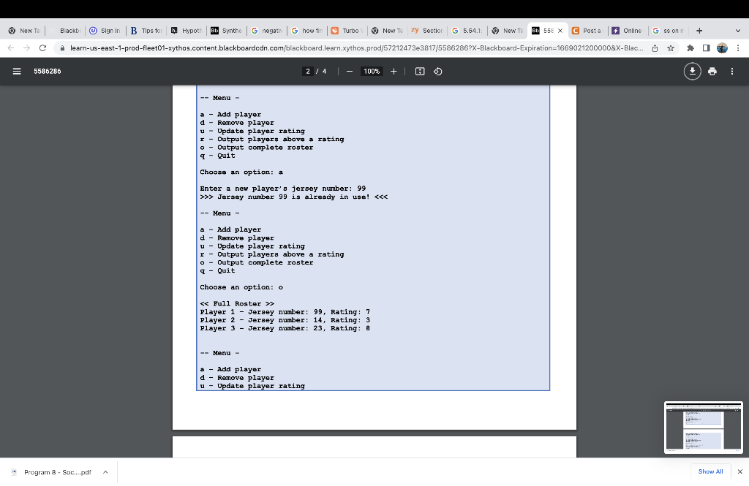This screenshot has height=486, width=749.
Task: Click the page number input field
Action: (x=309, y=71)
